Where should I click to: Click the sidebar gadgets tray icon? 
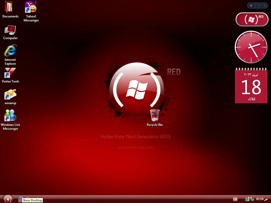[247, 199]
